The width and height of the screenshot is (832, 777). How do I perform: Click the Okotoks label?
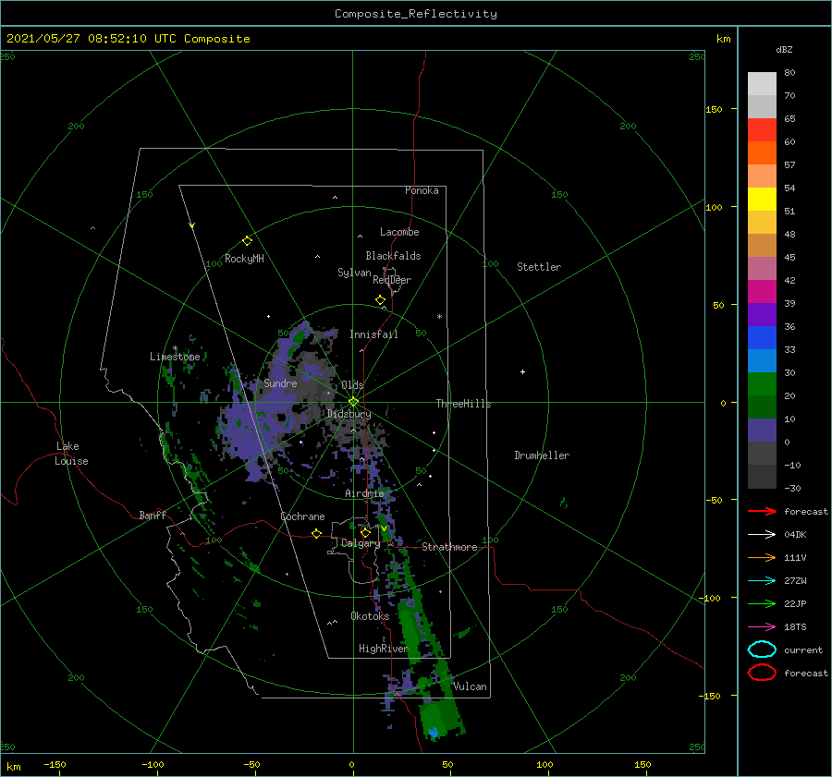click(370, 615)
